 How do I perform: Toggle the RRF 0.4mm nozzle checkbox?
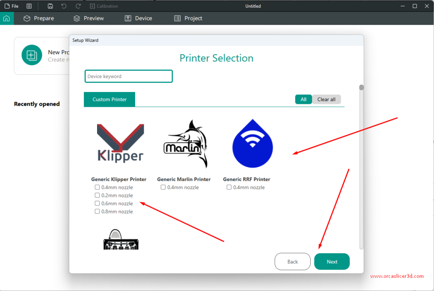click(x=229, y=187)
